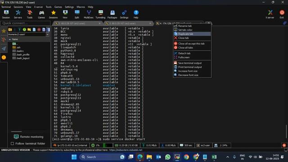The image size is (288, 162).
Task: Select the .bash_logout file
Action: [21, 58]
